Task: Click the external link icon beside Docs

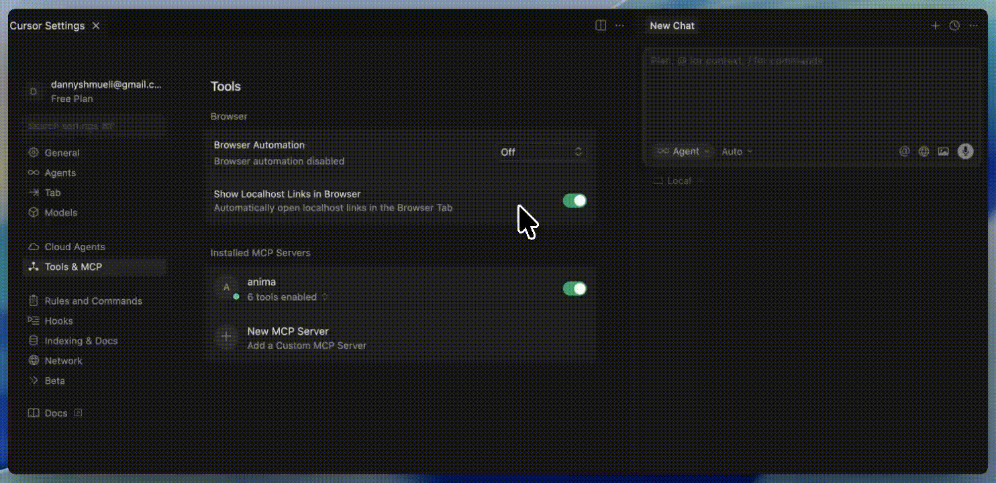Action: tap(79, 413)
